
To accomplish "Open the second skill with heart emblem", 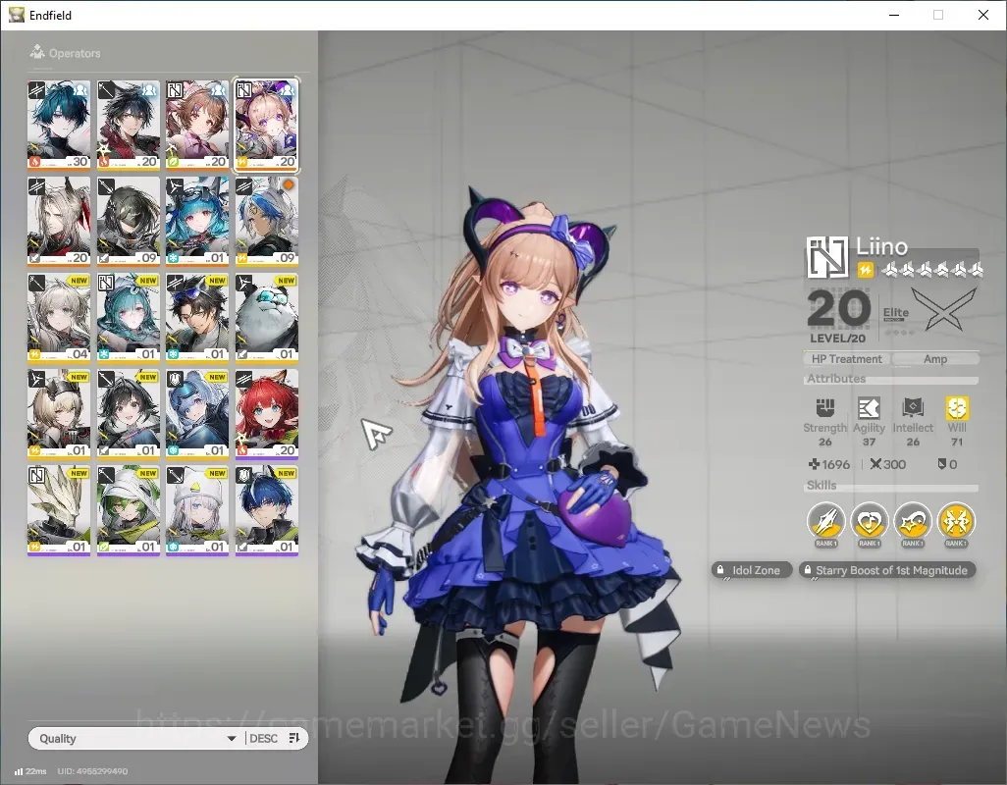I will [x=869, y=520].
